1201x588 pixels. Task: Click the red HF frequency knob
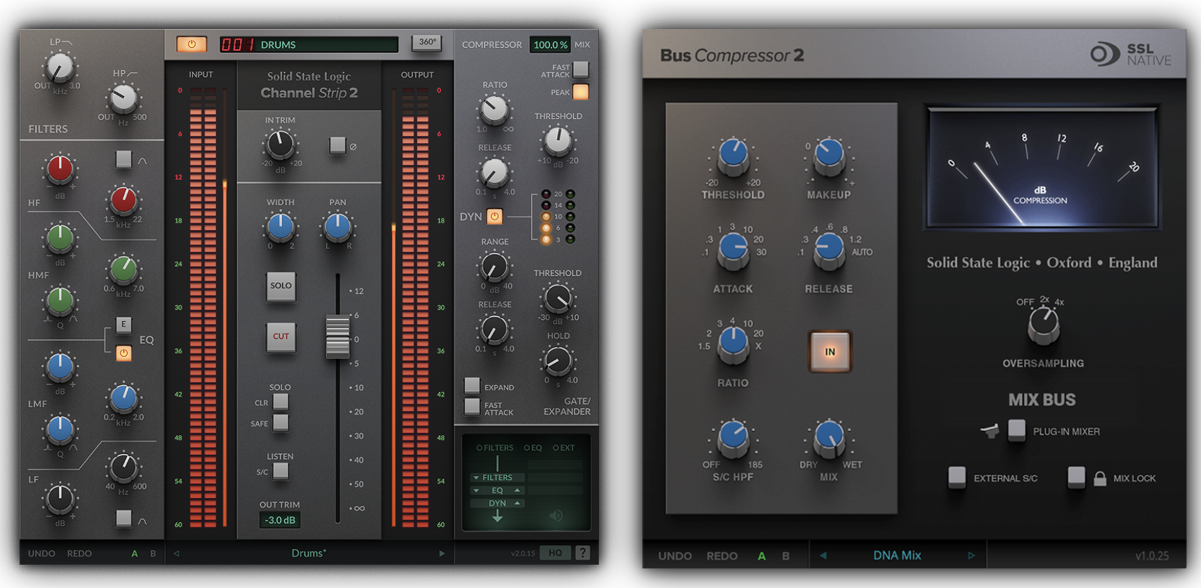123,200
